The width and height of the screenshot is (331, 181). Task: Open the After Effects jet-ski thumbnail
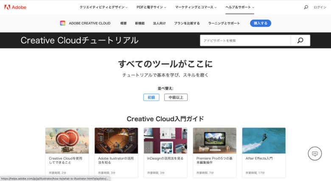coord(264,140)
